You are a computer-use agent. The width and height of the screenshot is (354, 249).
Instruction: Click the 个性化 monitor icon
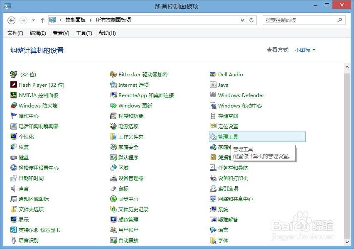[14, 137]
